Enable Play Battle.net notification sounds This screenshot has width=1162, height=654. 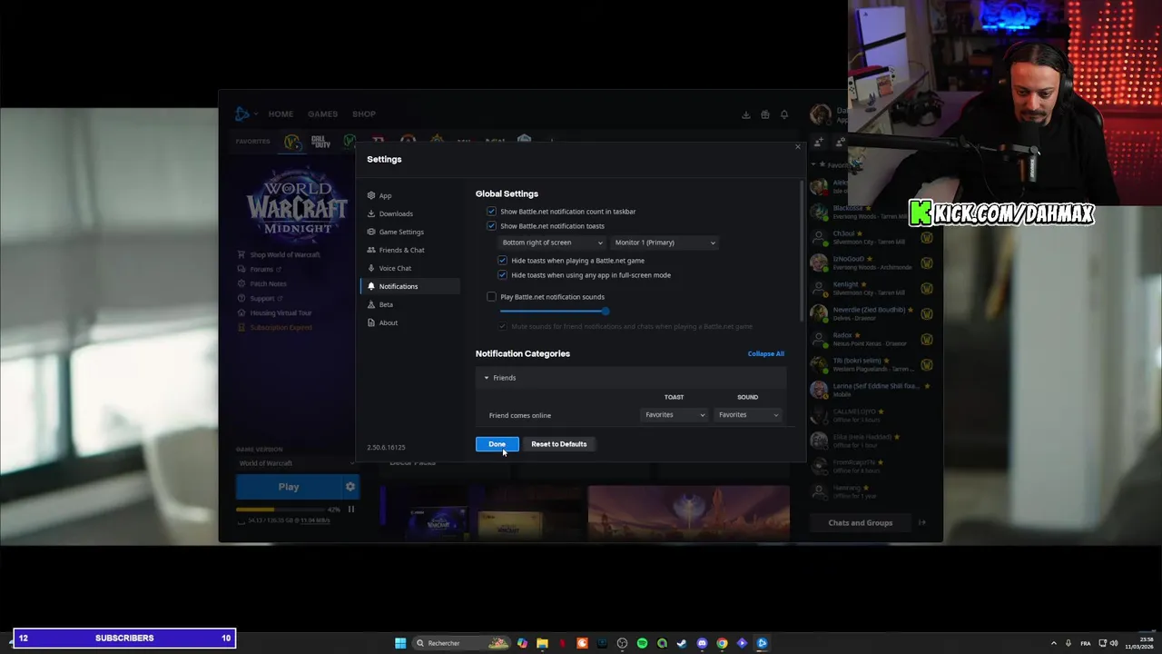491,297
